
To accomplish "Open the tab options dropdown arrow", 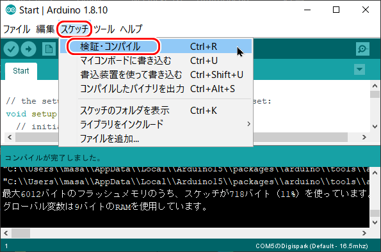I will click(359, 70).
